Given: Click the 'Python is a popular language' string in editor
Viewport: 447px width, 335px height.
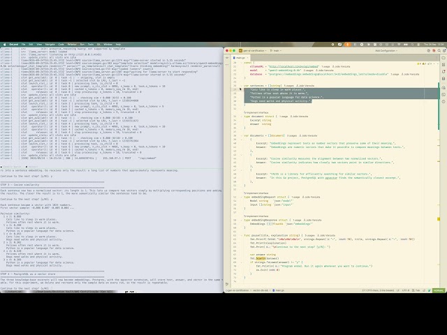Looking at the screenshot, I should (287, 97).
